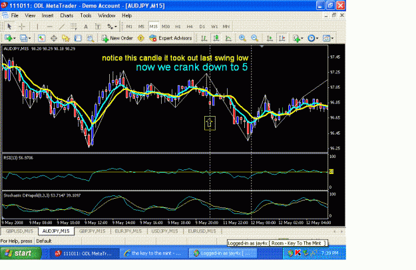
Task: Switch to the EURUSD,M15 chart tab
Action: pos(202,231)
